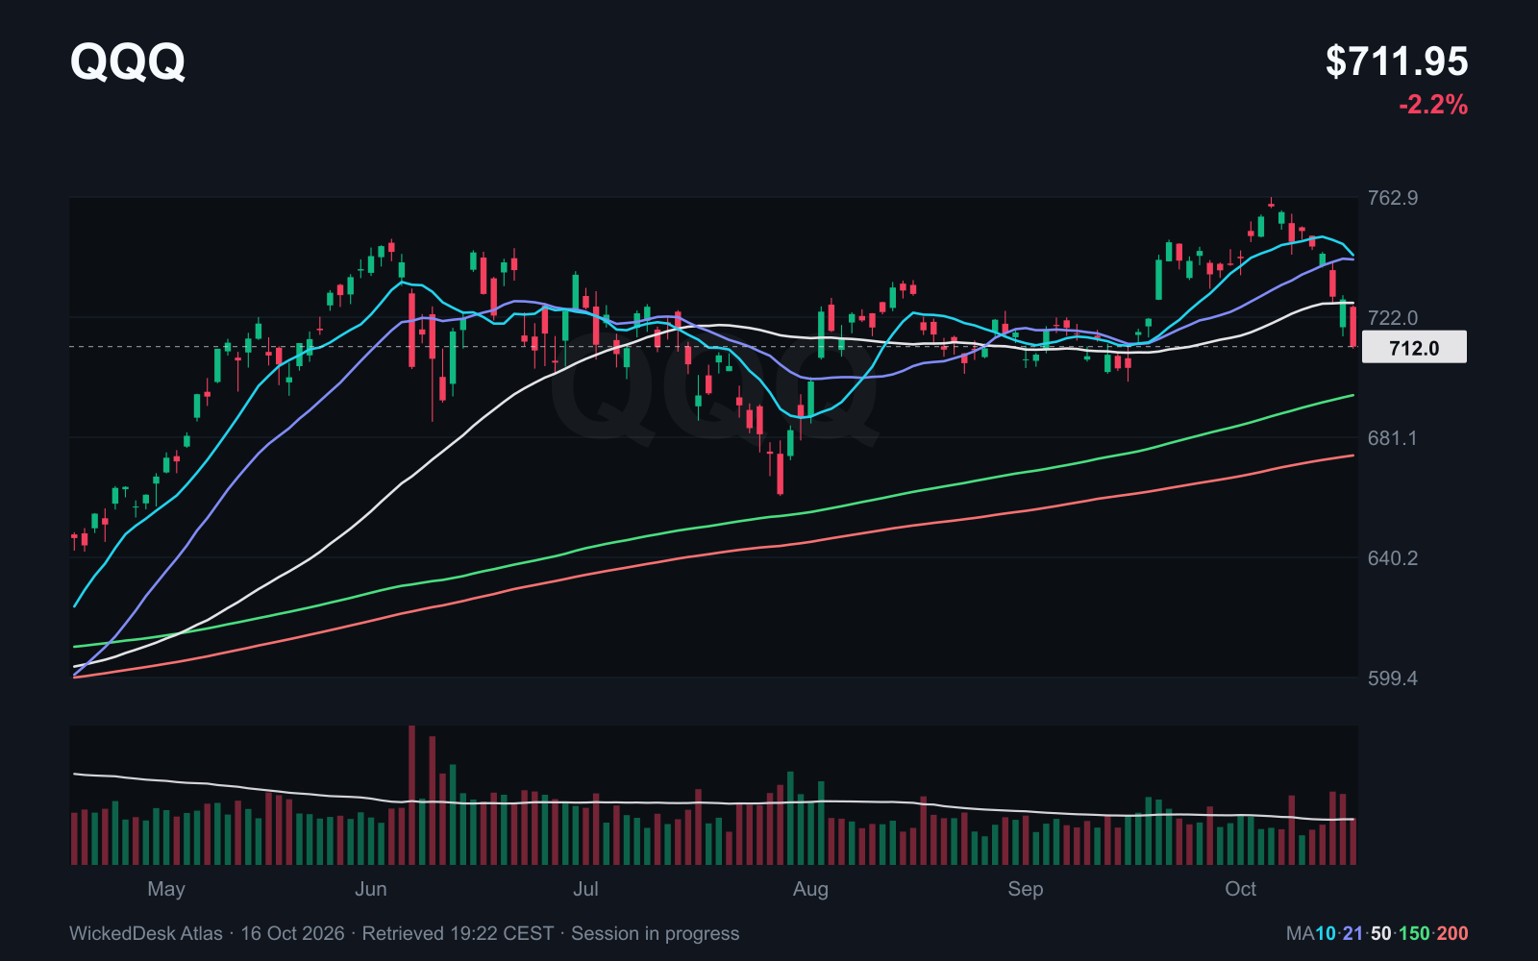Click the Oct date axis label
This screenshot has width=1538, height=961.
[x=1240, y=889]
